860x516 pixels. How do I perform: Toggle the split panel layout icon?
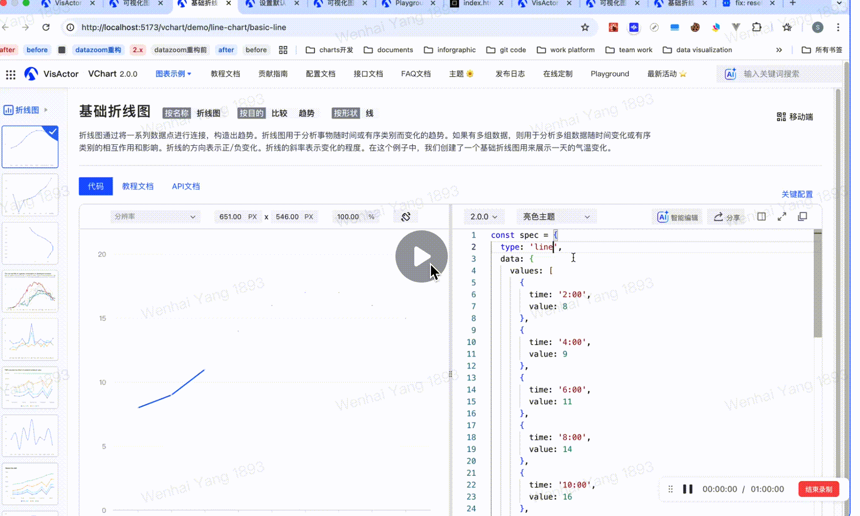coord(762,217)
